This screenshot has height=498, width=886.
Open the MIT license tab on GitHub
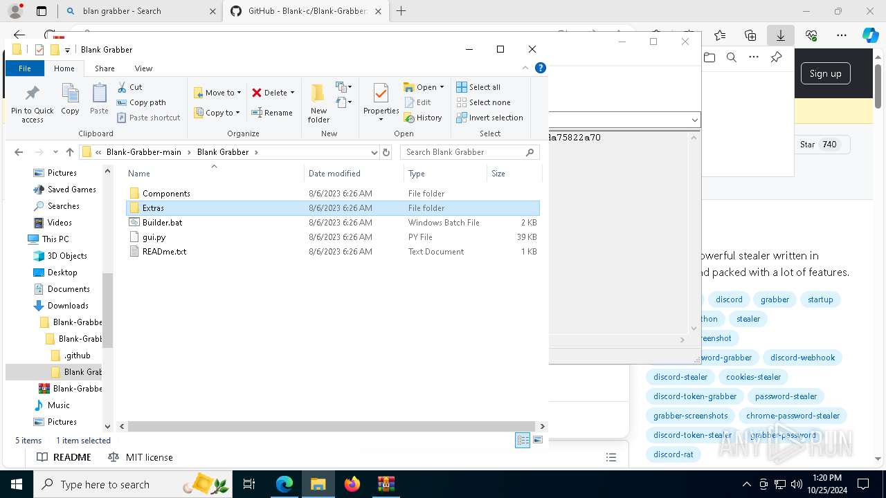click(x=141, y=457)
